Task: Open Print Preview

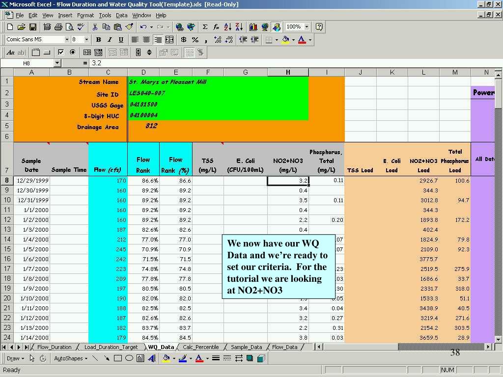Action: [69, 27]
